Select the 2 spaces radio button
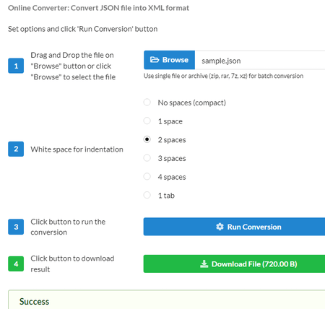The height and width of the screenshot is (309, 325). click(147, 139)
